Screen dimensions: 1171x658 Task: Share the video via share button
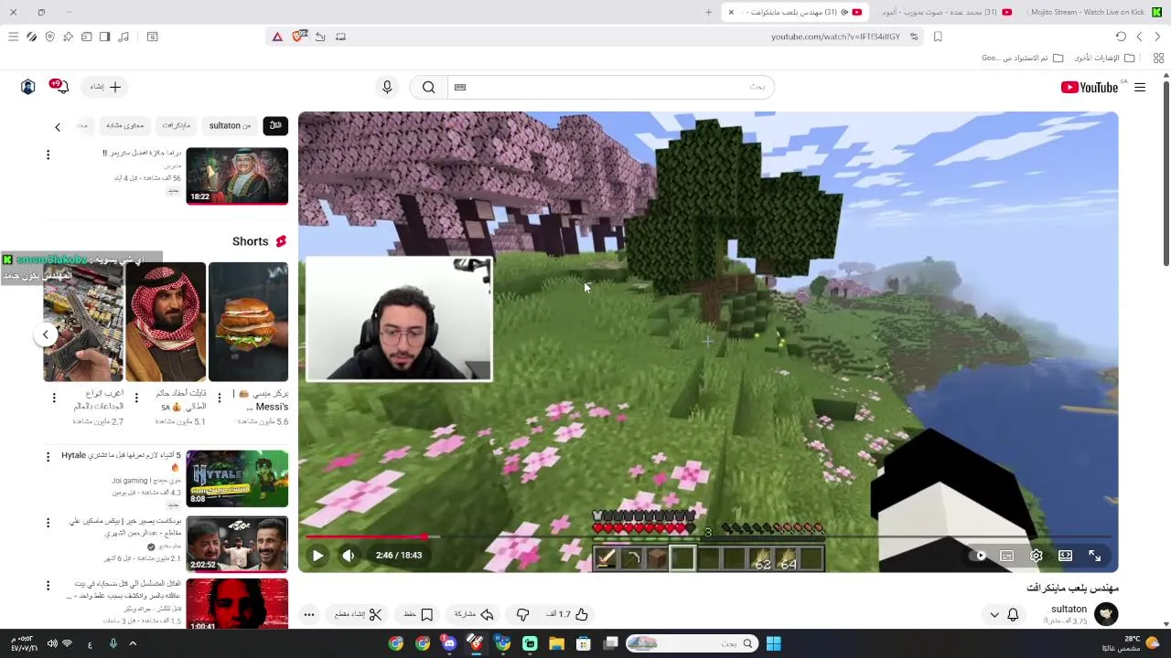[x=474, y=614]
